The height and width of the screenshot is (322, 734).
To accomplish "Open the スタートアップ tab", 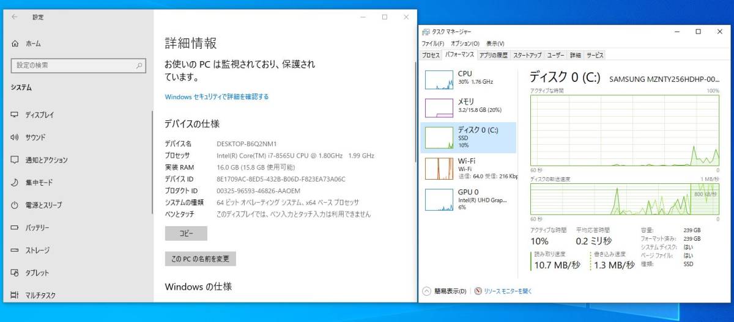I will (527, 55).
